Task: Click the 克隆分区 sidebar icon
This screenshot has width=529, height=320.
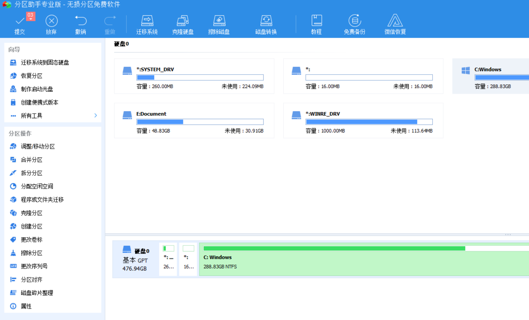Action: (13, 213)
